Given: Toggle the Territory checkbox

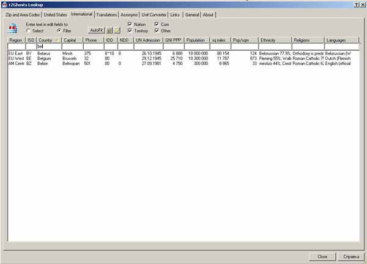Looking at the screenshot, I should [x=130, y=31].
